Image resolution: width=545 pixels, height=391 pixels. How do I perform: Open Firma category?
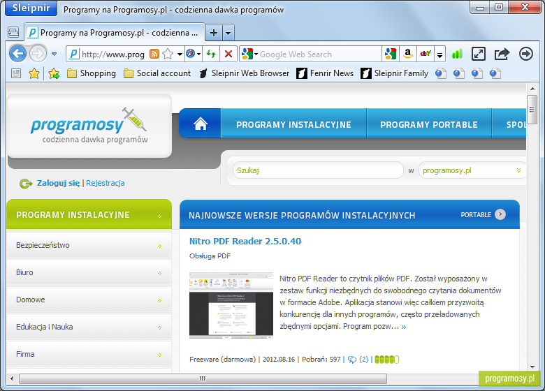click(89, 354)
